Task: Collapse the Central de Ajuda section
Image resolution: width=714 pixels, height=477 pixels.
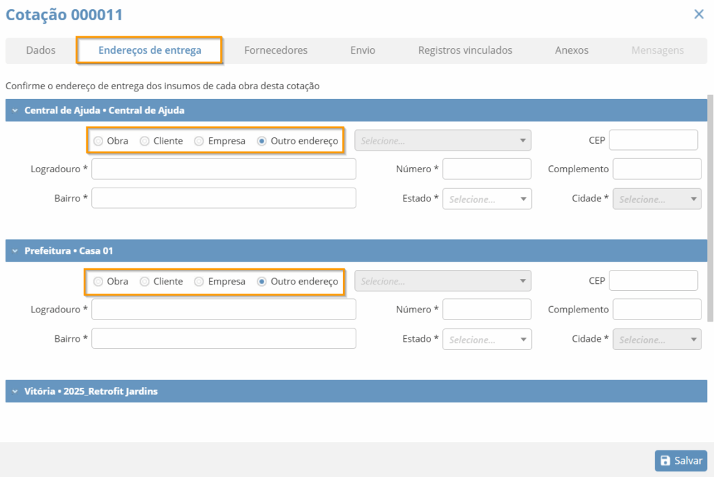Action: pyautogui.click(x=15, y=110)
